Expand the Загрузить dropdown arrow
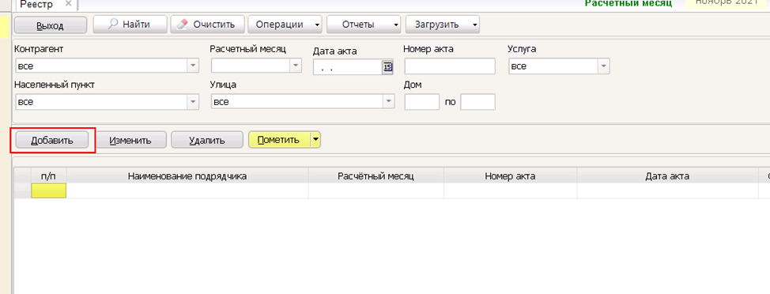Image resolution: width=770 pixels, height=294 pixels. tap(474, 24)
